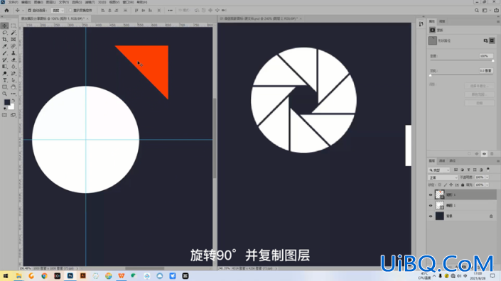The width and height of the screenshot is (501, 281).
Task: Select the Crop tool
Action: coord(4,39)
